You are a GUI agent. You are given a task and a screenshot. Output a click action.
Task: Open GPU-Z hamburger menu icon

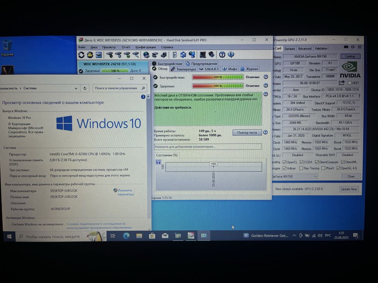359,47
